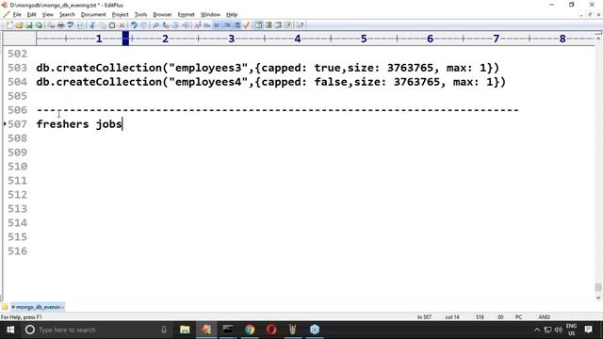This screenshot has height=339, width=603.
Task: Click the vertical scrollbar down arrow
Action: [x=598, y=298]
